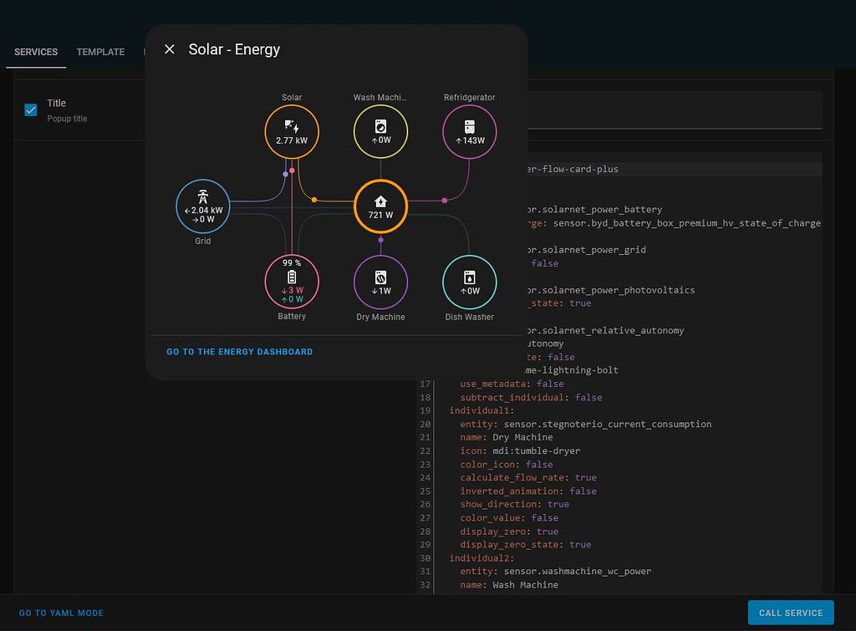
Task: Click the Dry Machine node icon
Action: 380,277
